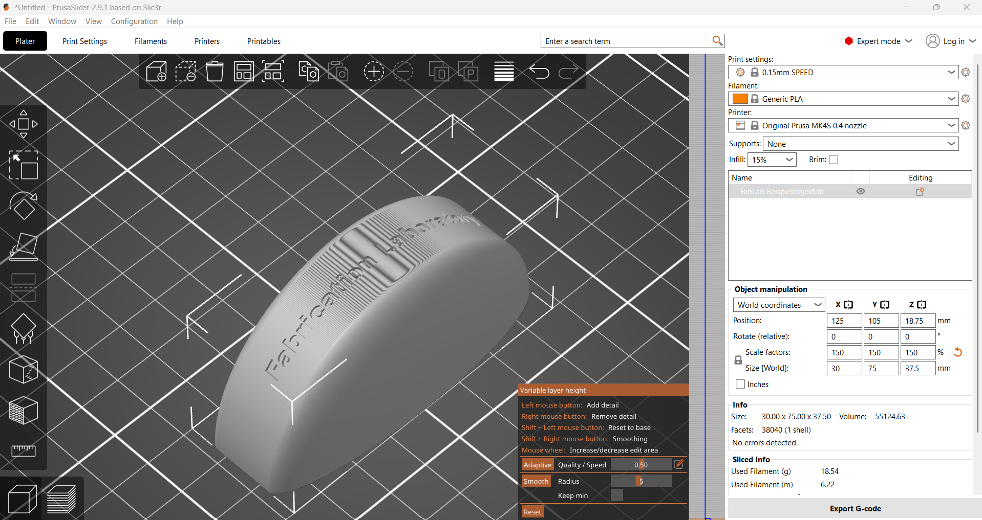Open the Window menu
Image resolution: width=982 pixels, height=520 pixels.
click(62, 21)
